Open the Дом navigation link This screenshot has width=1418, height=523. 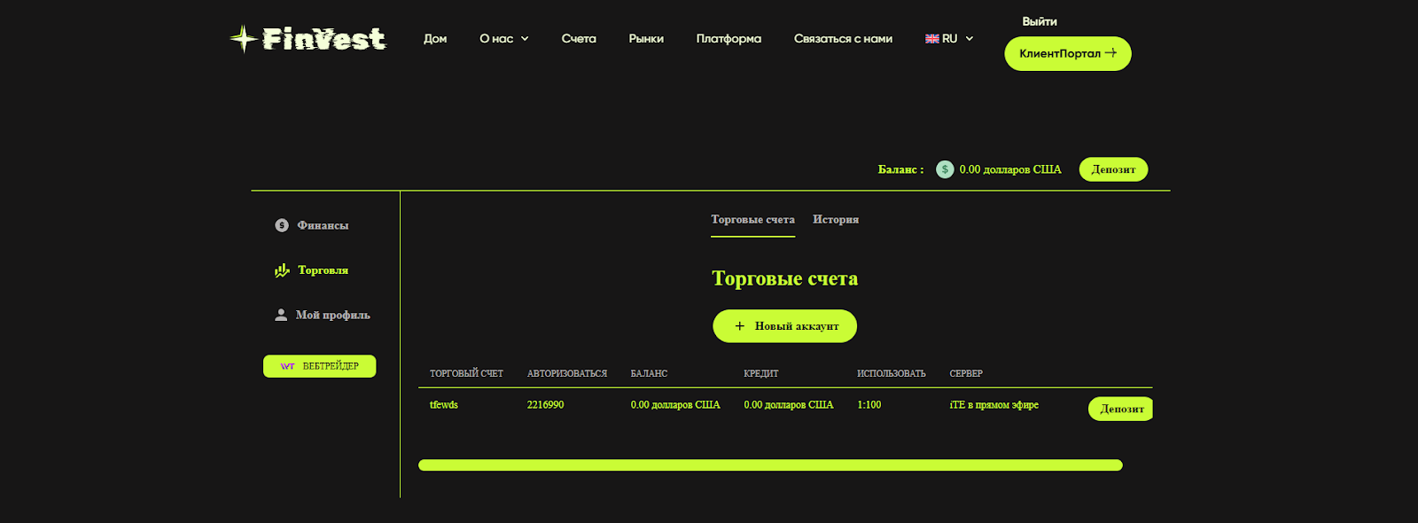coord(435,39)
